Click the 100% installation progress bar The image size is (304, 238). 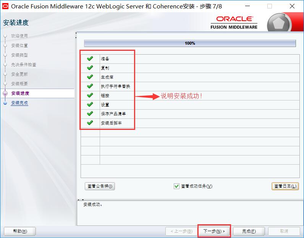click(x=190, y=43)
